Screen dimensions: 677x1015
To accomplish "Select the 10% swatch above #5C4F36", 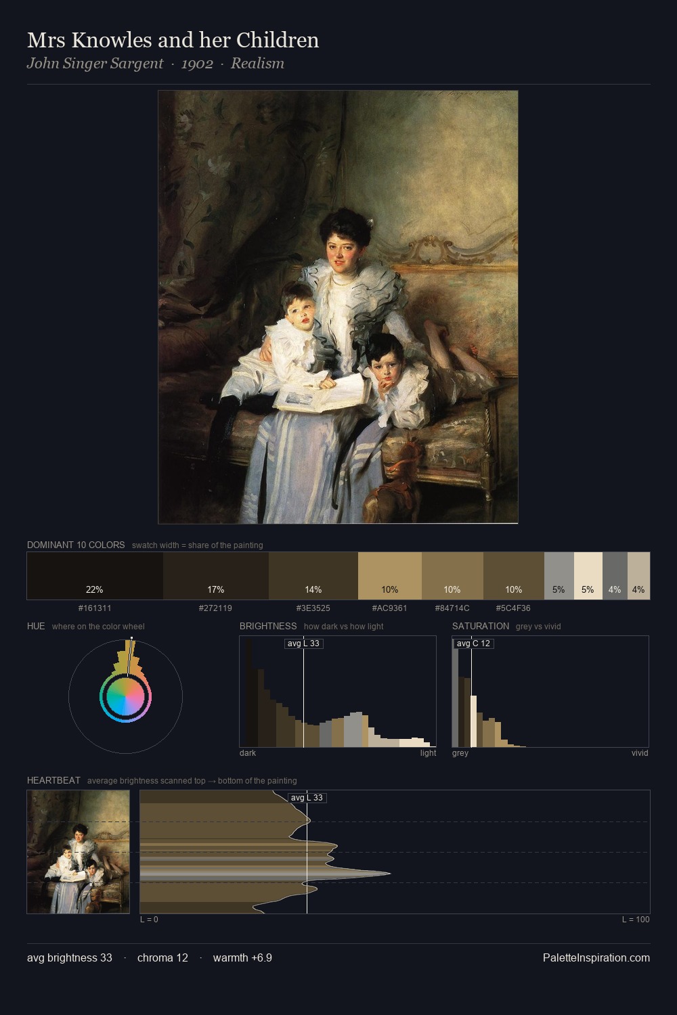I will [x=514, y=576].
